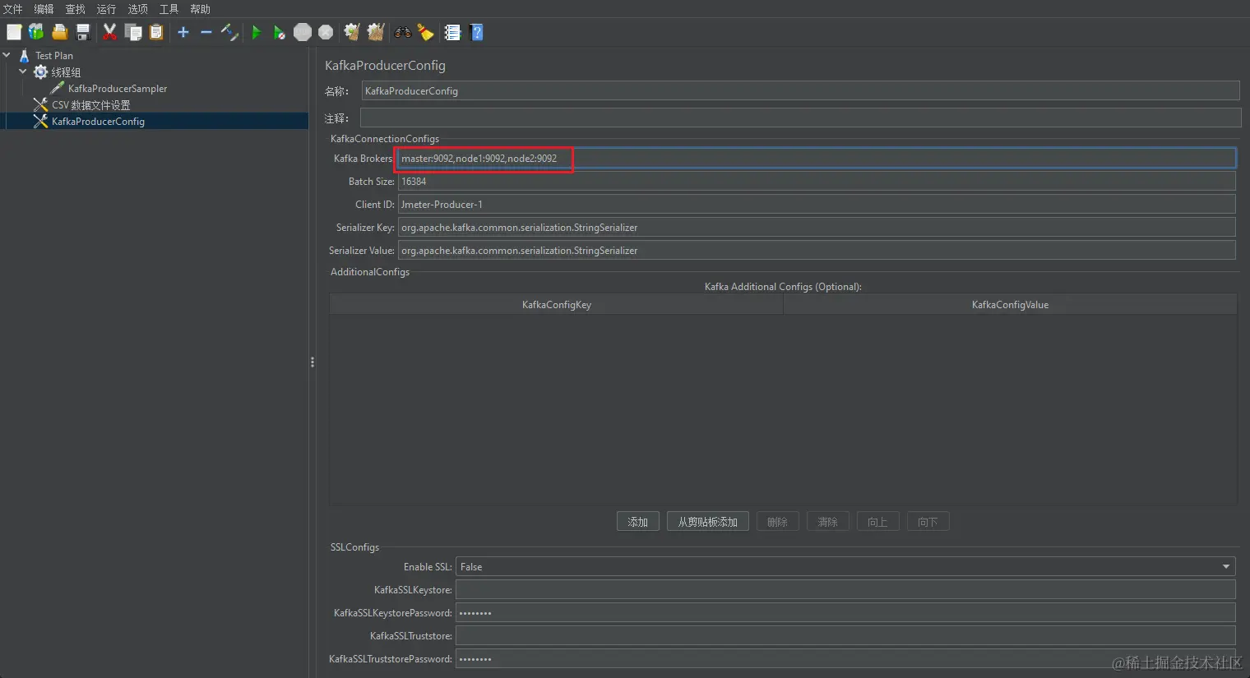The image size is (1250, 678).
Task: Click the 添加 button
Action: pyautogui.click(x=638, y=522)
